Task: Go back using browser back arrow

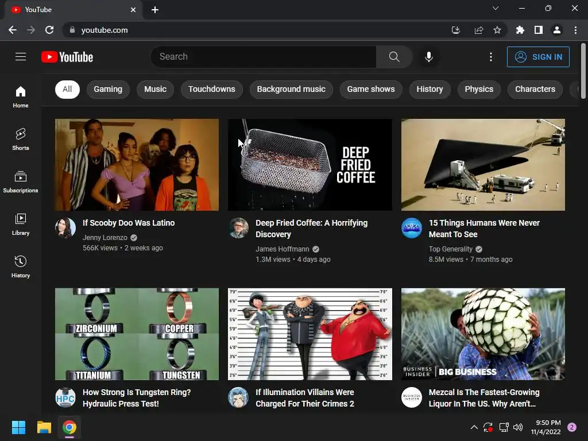Action: 13,30
